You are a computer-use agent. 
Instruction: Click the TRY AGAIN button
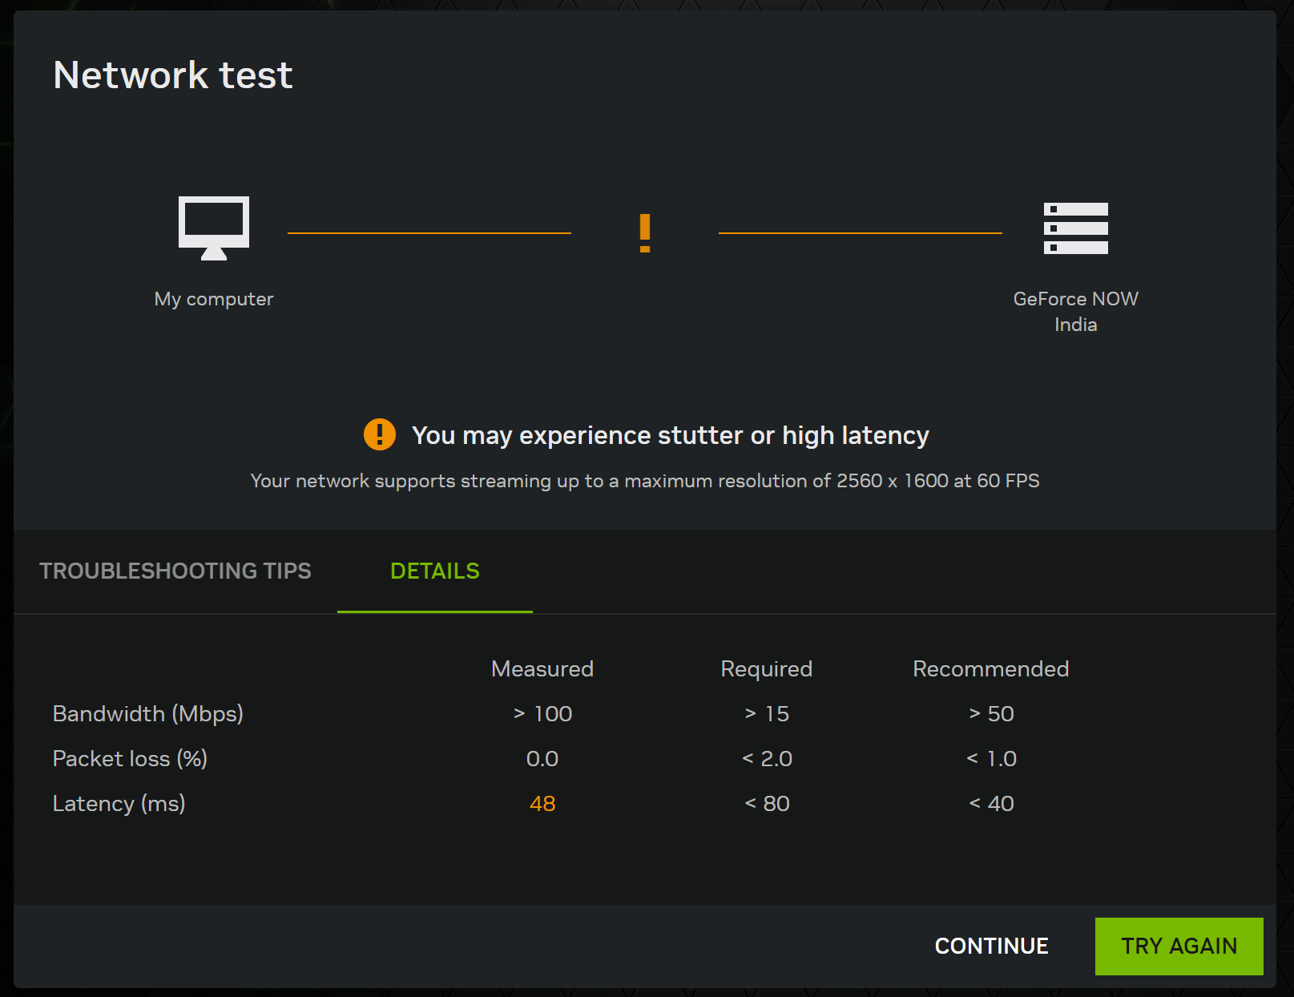click(x=1179, y=946)
